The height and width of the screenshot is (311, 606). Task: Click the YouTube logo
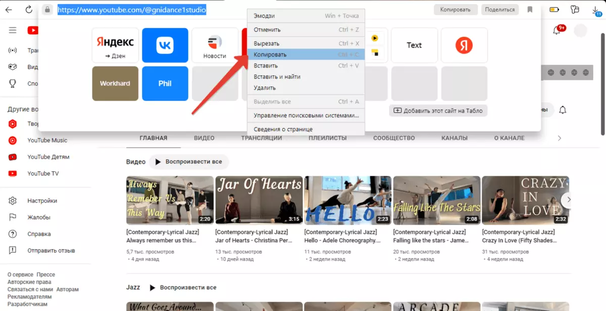pyautogui.click(x=32, y=31)
